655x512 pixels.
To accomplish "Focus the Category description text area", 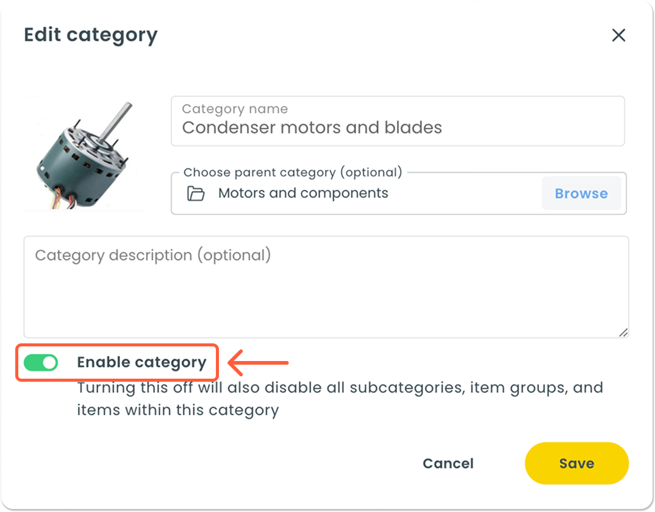I will click(x=326, y=292).
